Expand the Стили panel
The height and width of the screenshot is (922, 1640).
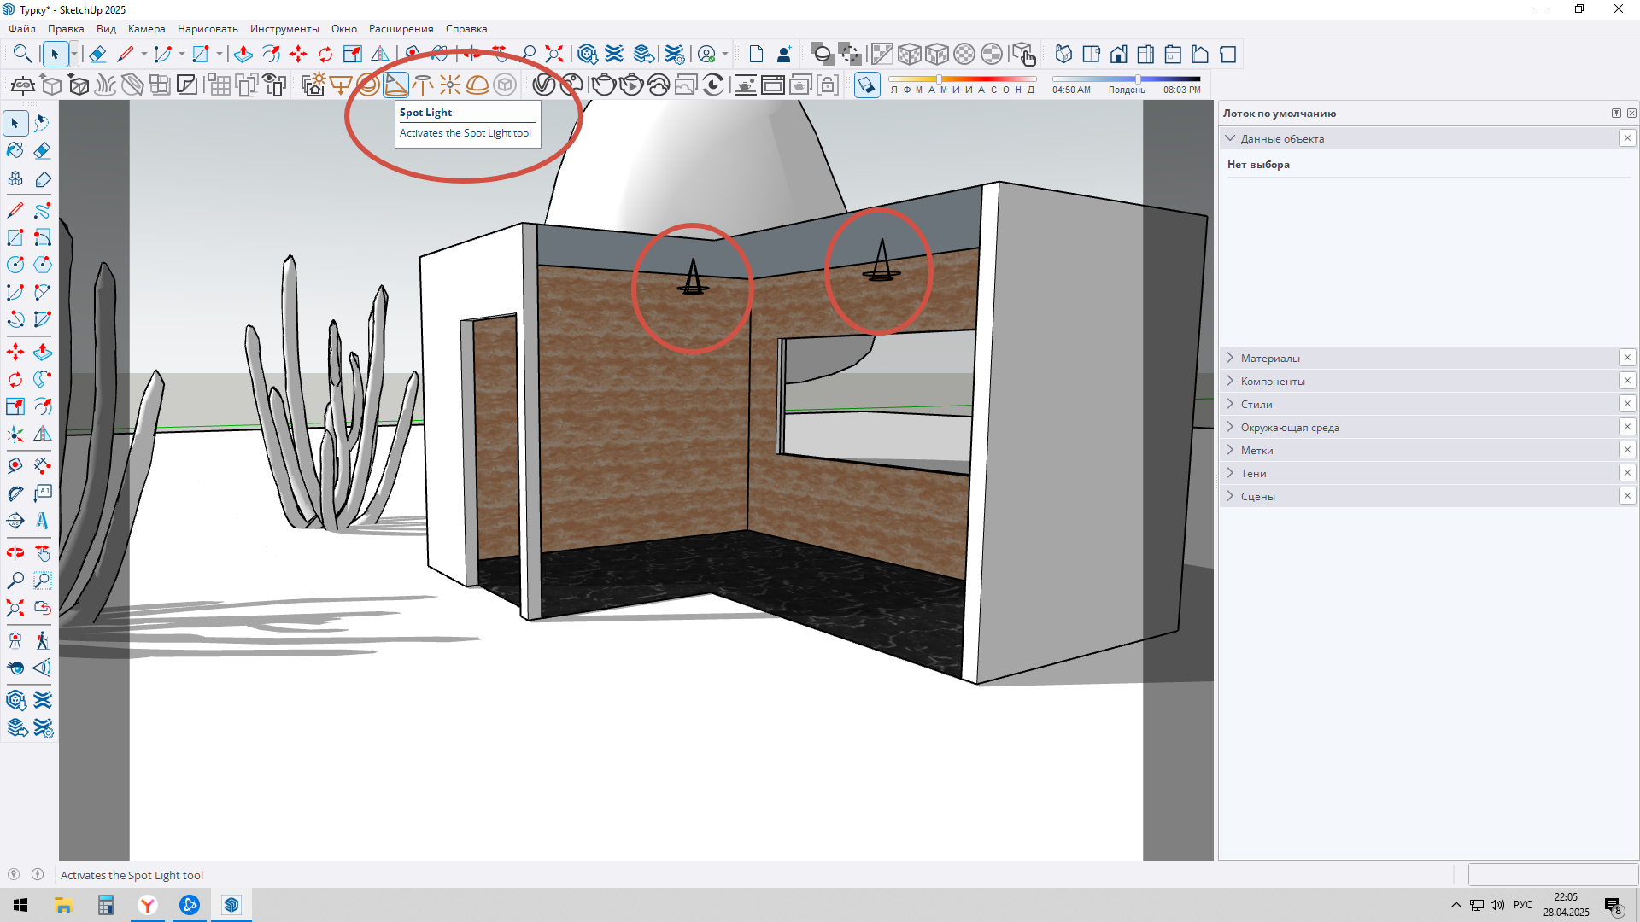[1231, 404]
